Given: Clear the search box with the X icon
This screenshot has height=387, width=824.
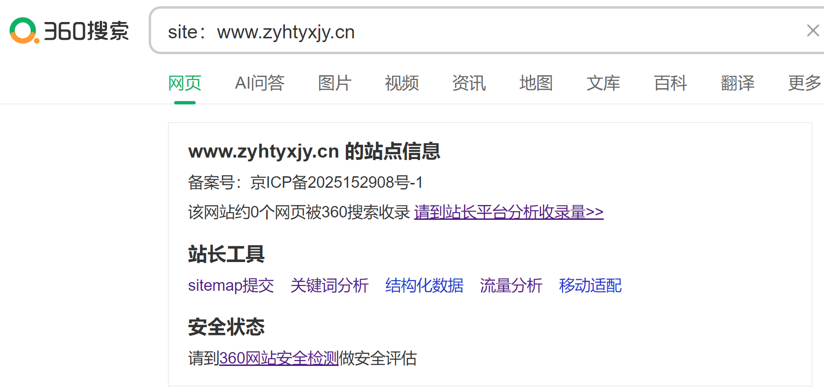Looking at the screenshot, I should coord(812,31).
